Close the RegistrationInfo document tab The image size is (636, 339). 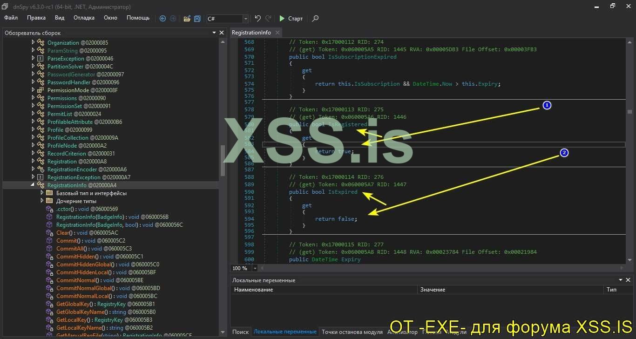(277, 33)
